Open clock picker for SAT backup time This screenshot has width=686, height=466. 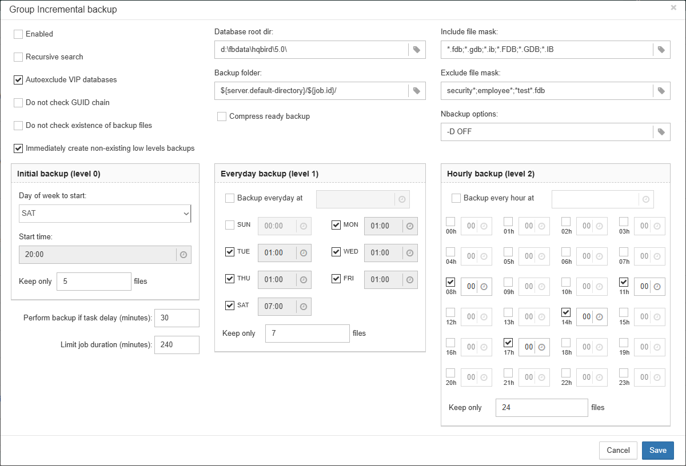(304, 307)
